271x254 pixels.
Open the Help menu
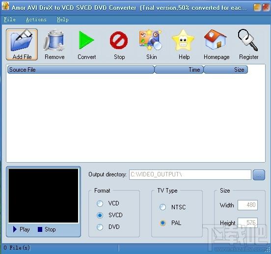(x=62, y=19)
